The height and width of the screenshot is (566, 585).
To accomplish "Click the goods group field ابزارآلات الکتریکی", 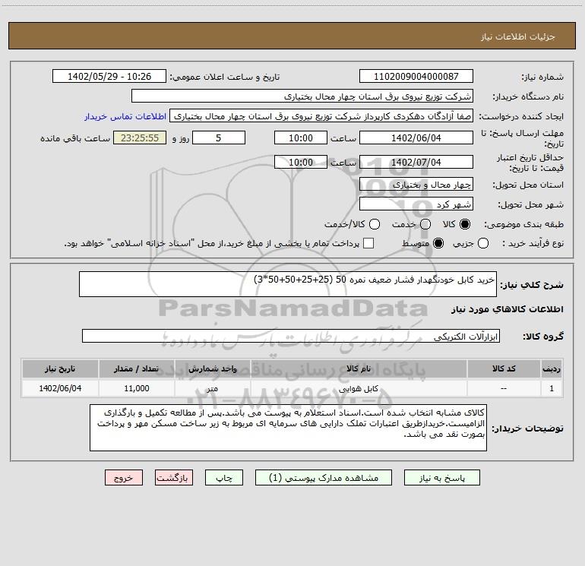I will tap(291, 336).
